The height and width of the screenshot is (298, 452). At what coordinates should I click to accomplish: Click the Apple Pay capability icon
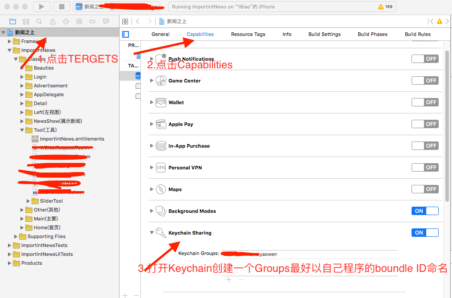pos(161,124)
